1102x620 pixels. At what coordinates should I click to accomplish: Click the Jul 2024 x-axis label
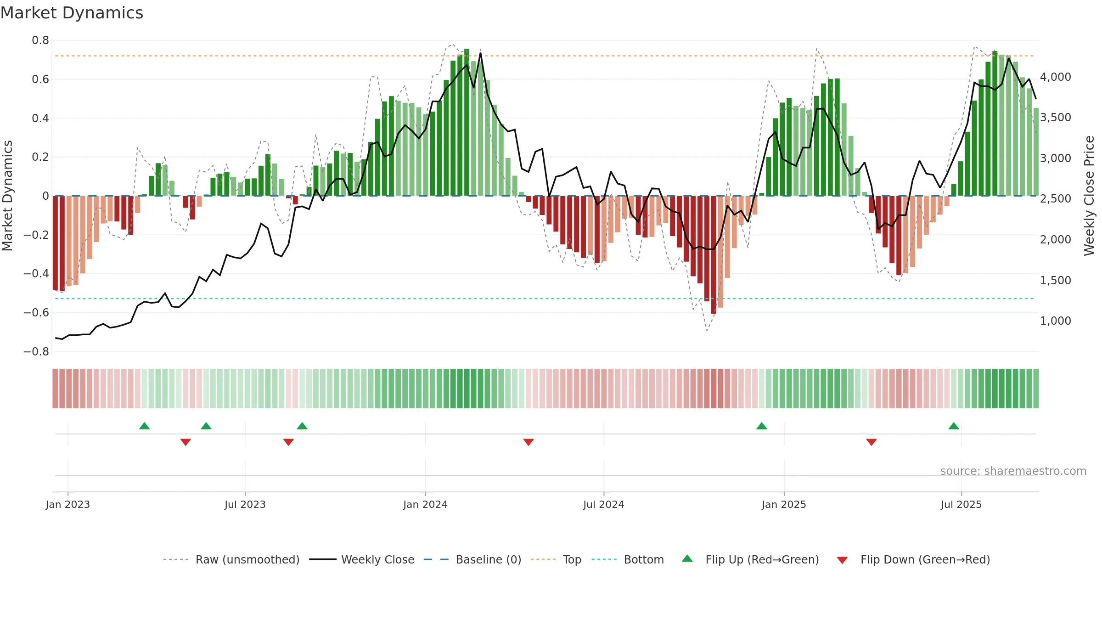(x=604, y=504)
